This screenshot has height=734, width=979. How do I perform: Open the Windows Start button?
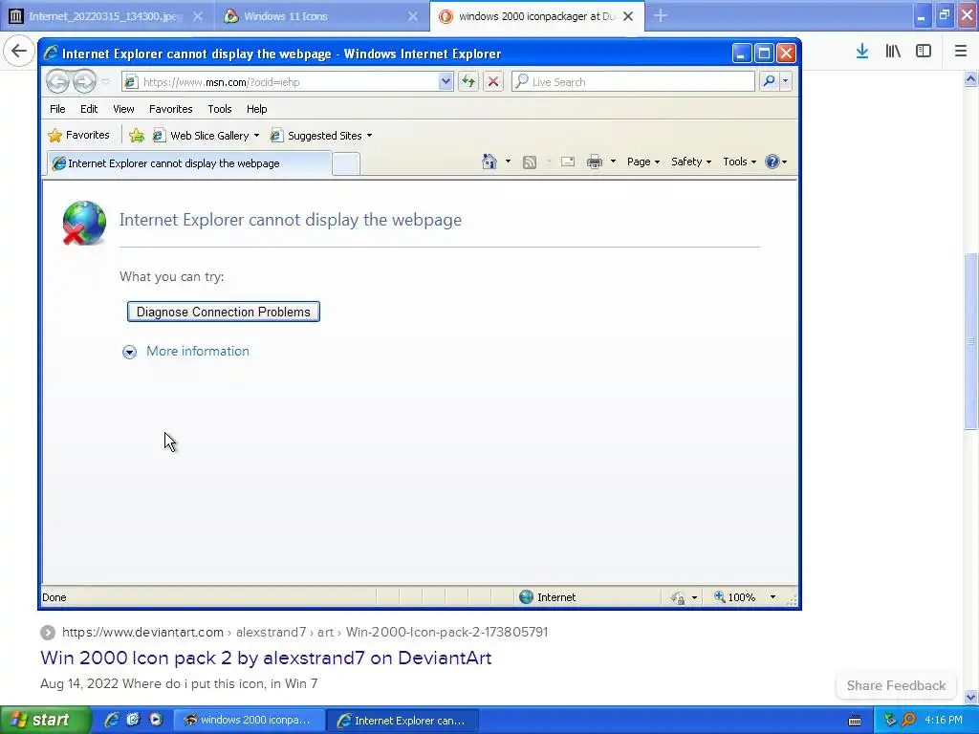click(45, 720)
